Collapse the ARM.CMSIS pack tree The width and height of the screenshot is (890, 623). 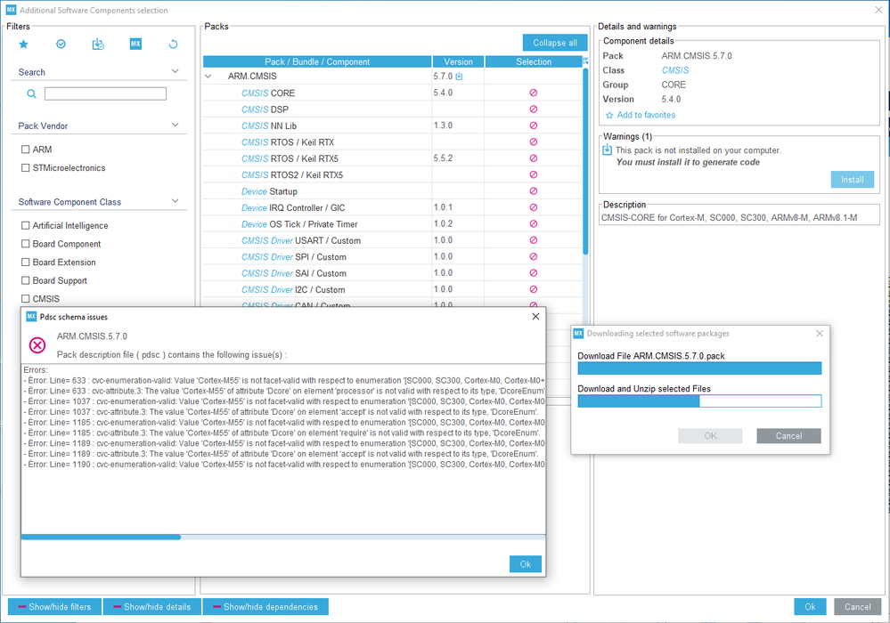[208, 77]
